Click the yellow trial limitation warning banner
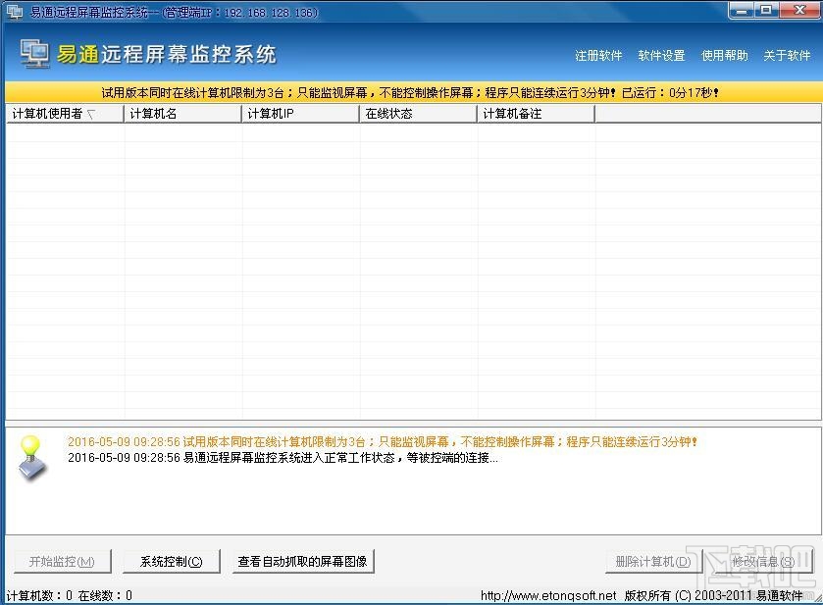The width and height of the screenshot is (823, 605). 412,90
